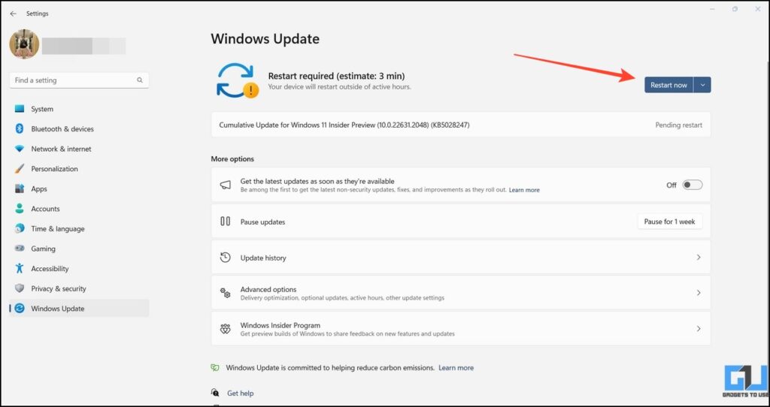The width and height of the screenshot is (770, 407).
Task: Select Windows Update in sidebar
Action: [x=79, y=309]
